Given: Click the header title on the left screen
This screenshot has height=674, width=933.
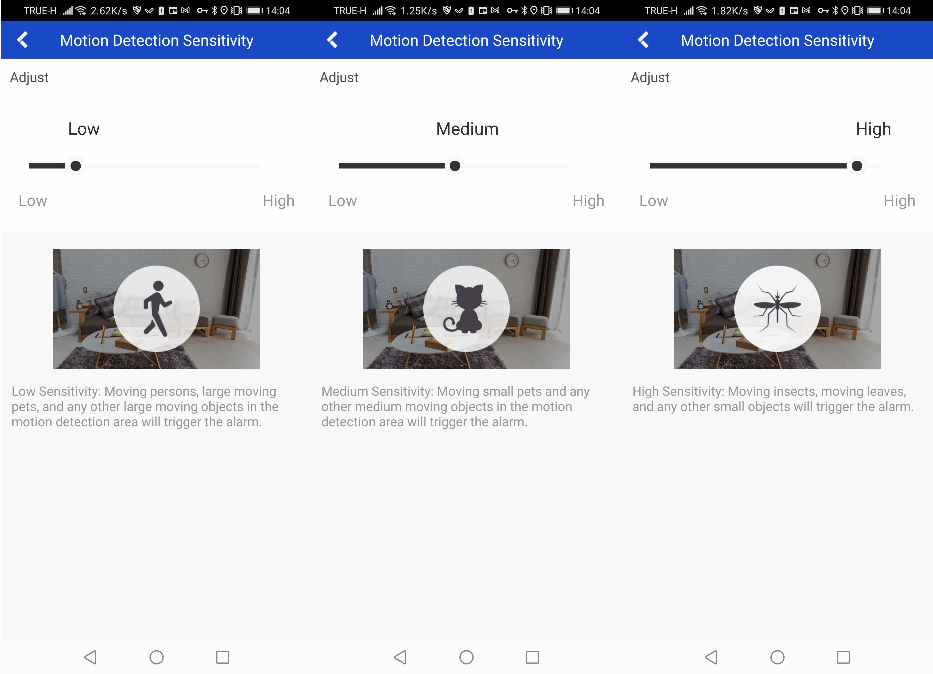Looking at the screenshot, I should (157, 40).
